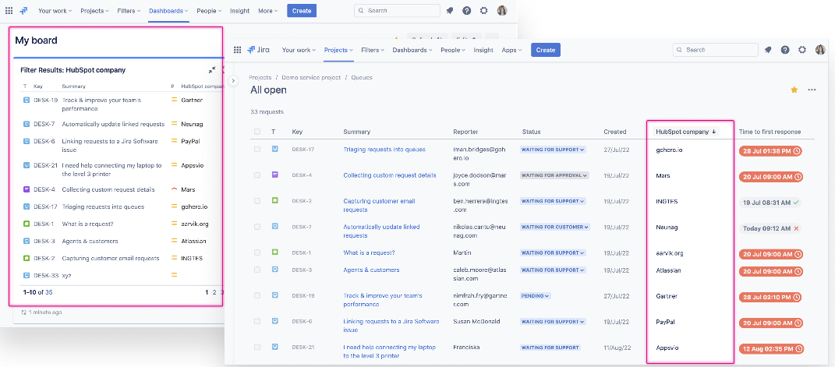Check the DESK-17 row checkbox

(x=257, y=149)
